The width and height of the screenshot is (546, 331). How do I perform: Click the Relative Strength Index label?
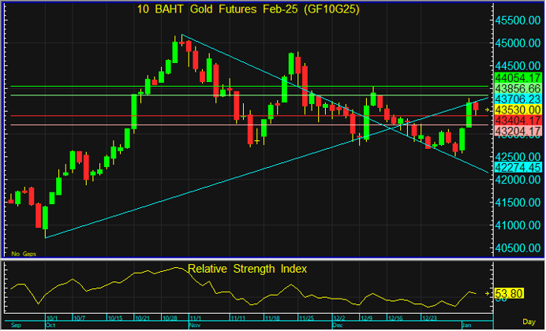tap(247, 269)
